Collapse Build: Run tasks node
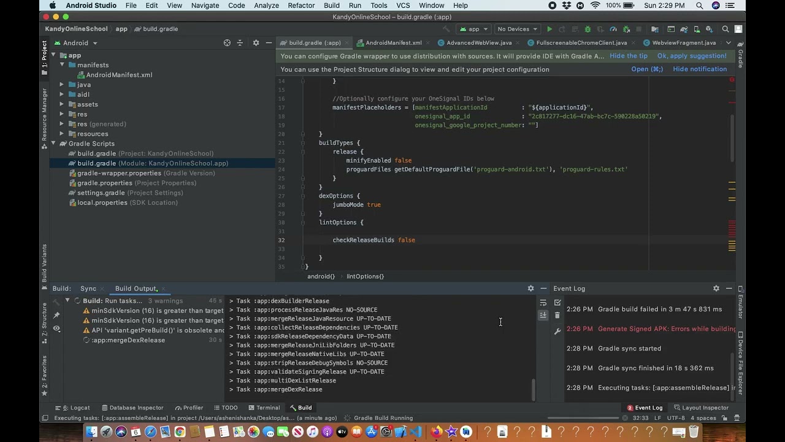The image size is (785, 442). (x=67, y=301)
